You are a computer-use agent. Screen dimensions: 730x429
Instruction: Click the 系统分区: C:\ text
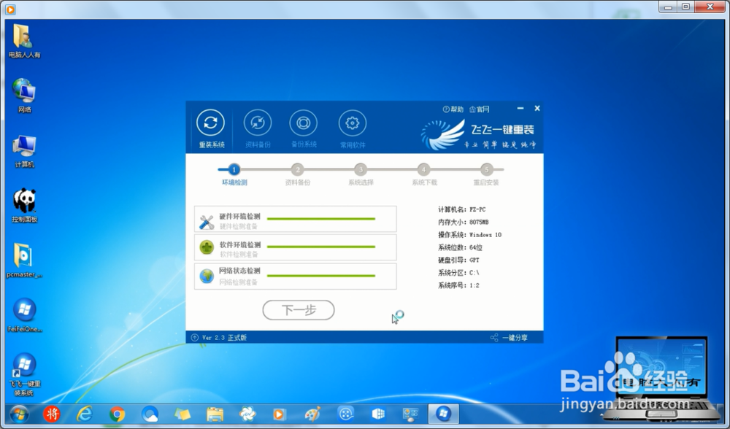click(458, 272)
